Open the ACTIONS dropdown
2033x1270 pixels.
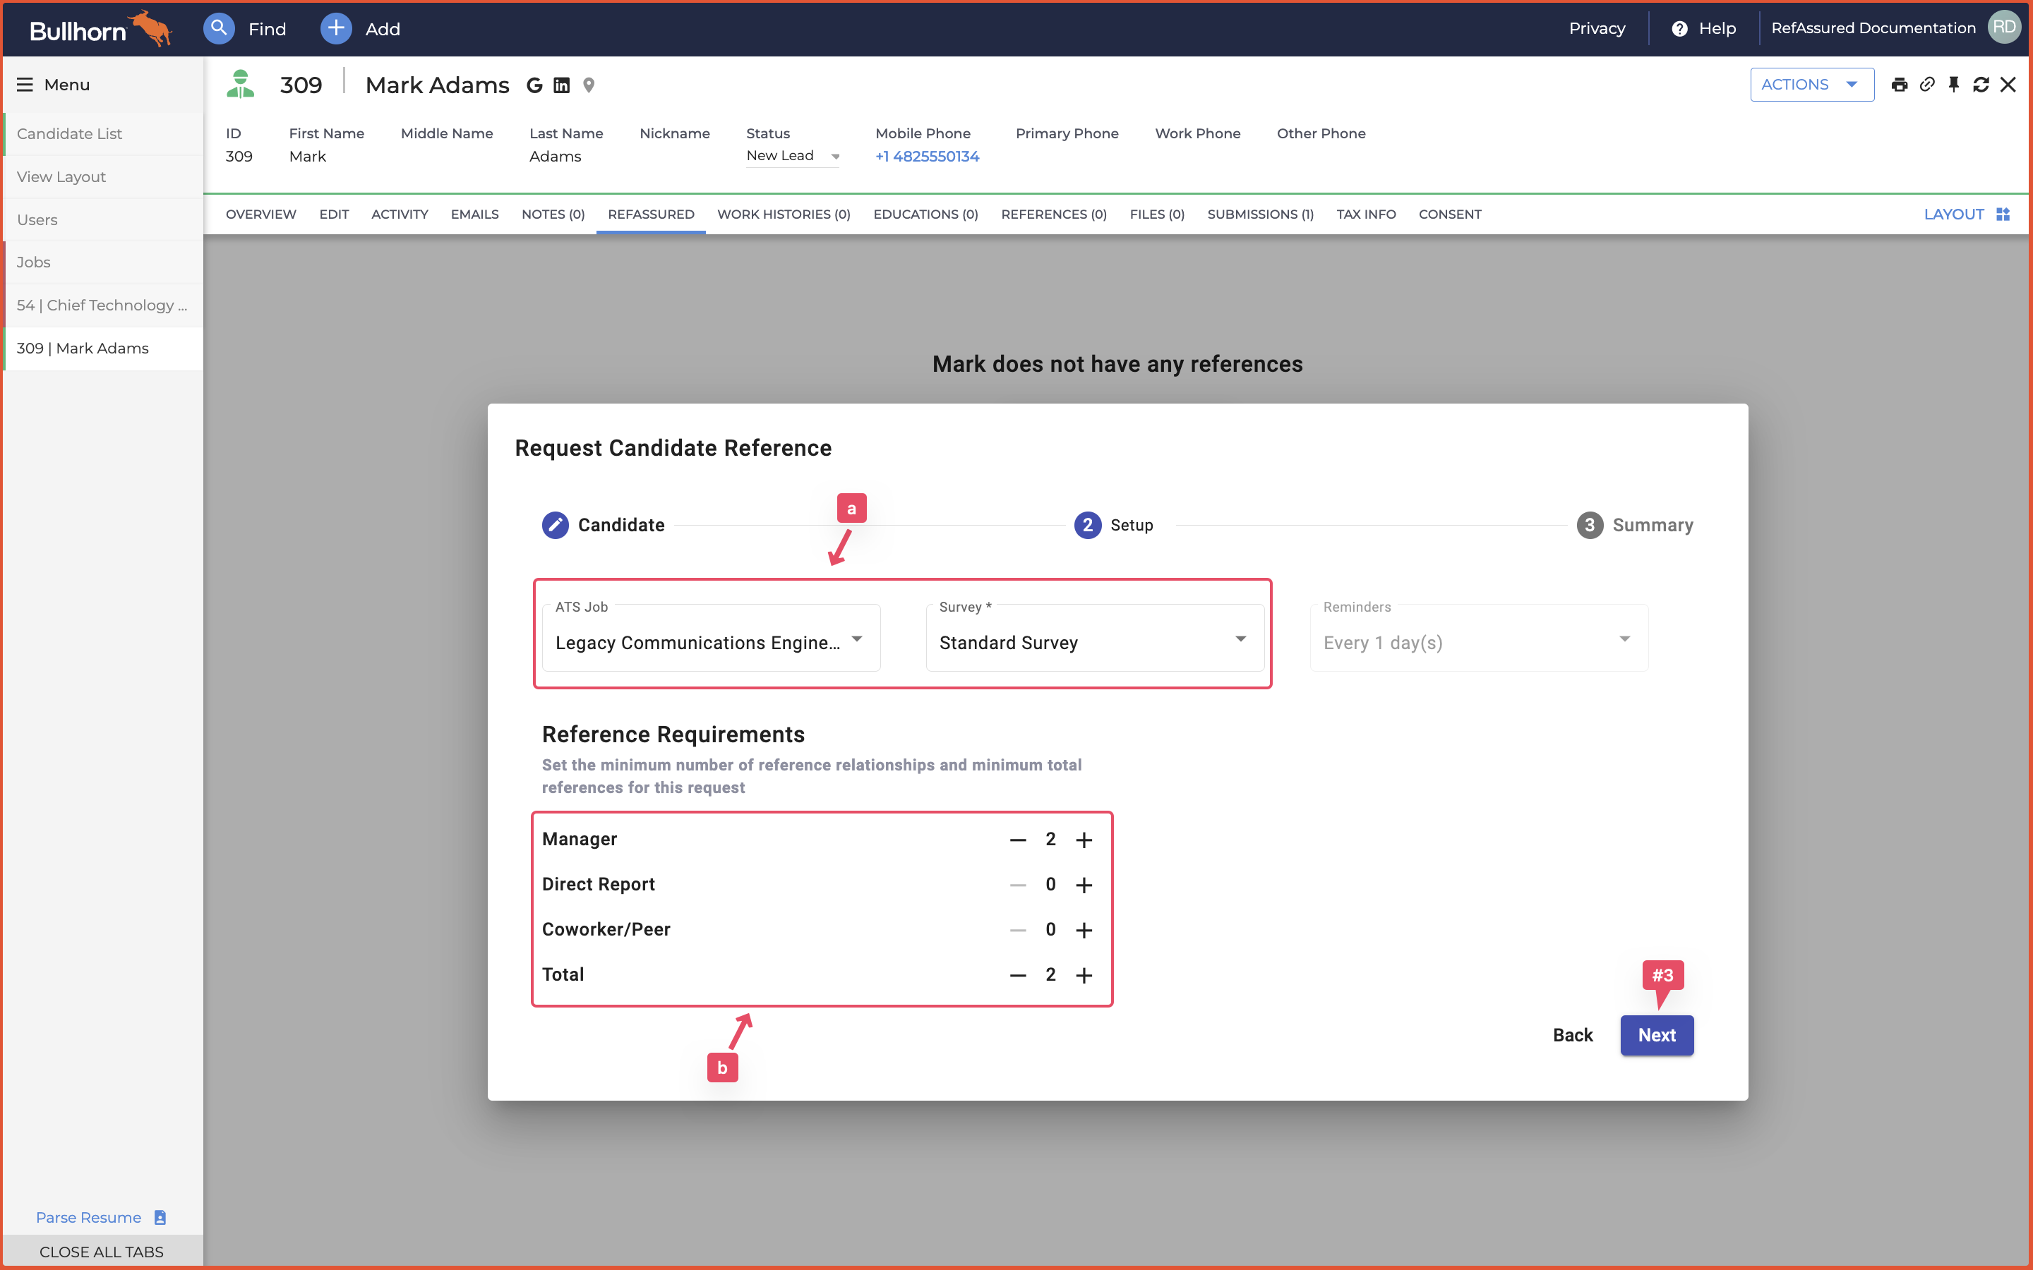pyautogui.click(x=1812, y=85)
